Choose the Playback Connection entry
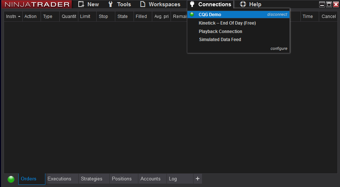This screenshot has height=187, width=340. pos(220,32)
